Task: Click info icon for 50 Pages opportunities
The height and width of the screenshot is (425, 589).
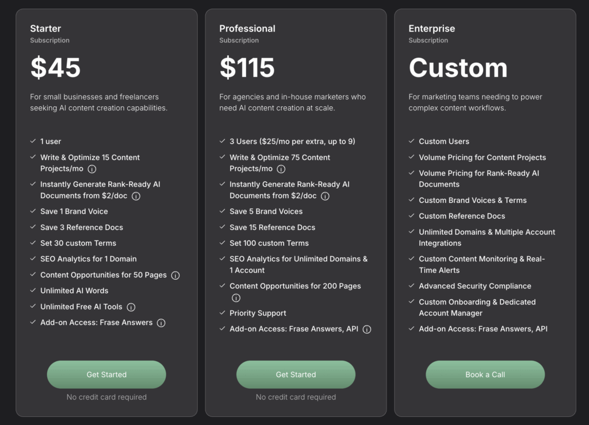Action: (175, 276)
